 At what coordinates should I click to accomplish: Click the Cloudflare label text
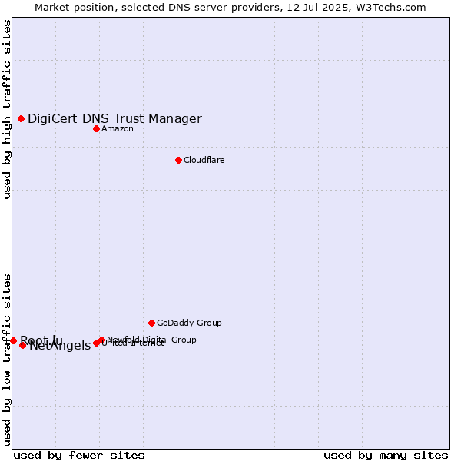click(x=204, y=160)
